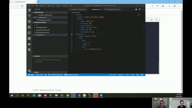
Task: Open Visual Studio from the taskbar
Action: pos(79,95)
